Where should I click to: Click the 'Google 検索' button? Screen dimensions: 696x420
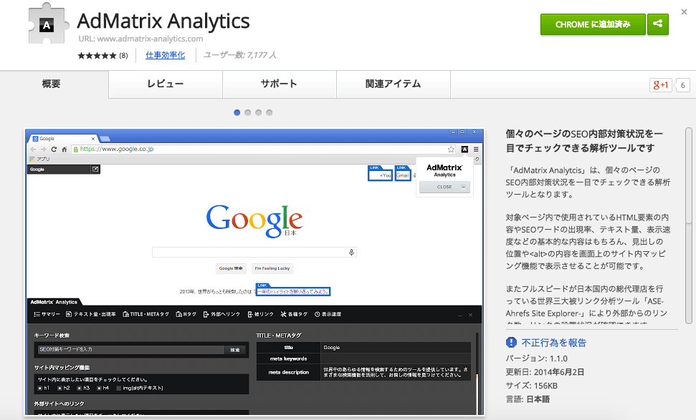pyautogui.click(x=231, y=268)
